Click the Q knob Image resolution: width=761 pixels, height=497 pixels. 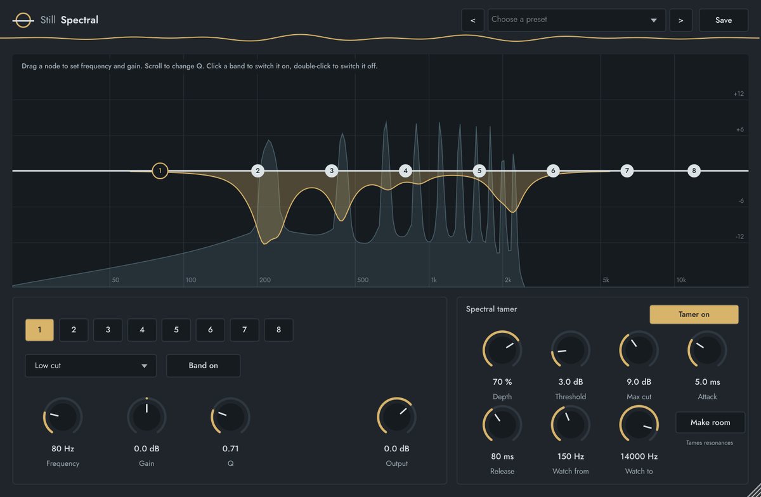pyautogui.click(x=230, y=417)
